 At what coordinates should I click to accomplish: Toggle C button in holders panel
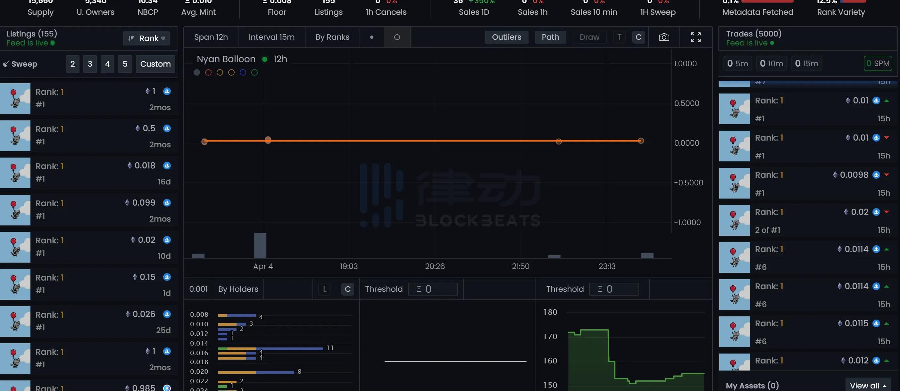click(x=348, y=289)
